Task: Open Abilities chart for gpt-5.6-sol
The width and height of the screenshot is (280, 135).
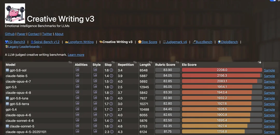Action: coord(77,70)
